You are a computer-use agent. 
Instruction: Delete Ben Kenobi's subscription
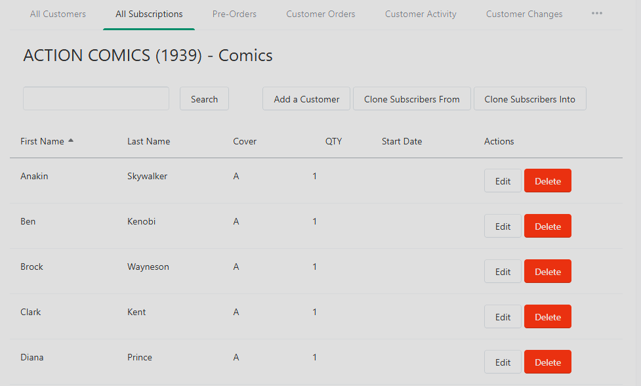[548, 226]
